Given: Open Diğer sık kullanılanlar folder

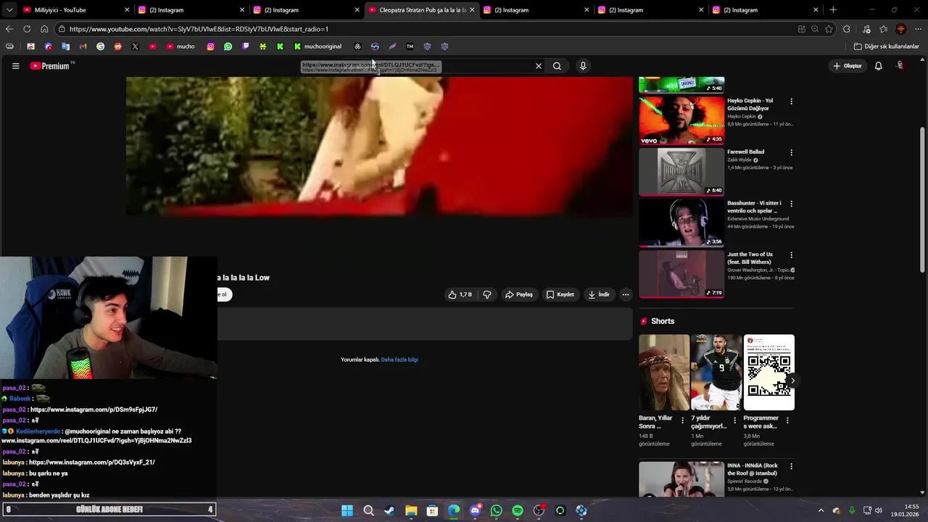Looking at the screenshot, I should pos(886,46).
